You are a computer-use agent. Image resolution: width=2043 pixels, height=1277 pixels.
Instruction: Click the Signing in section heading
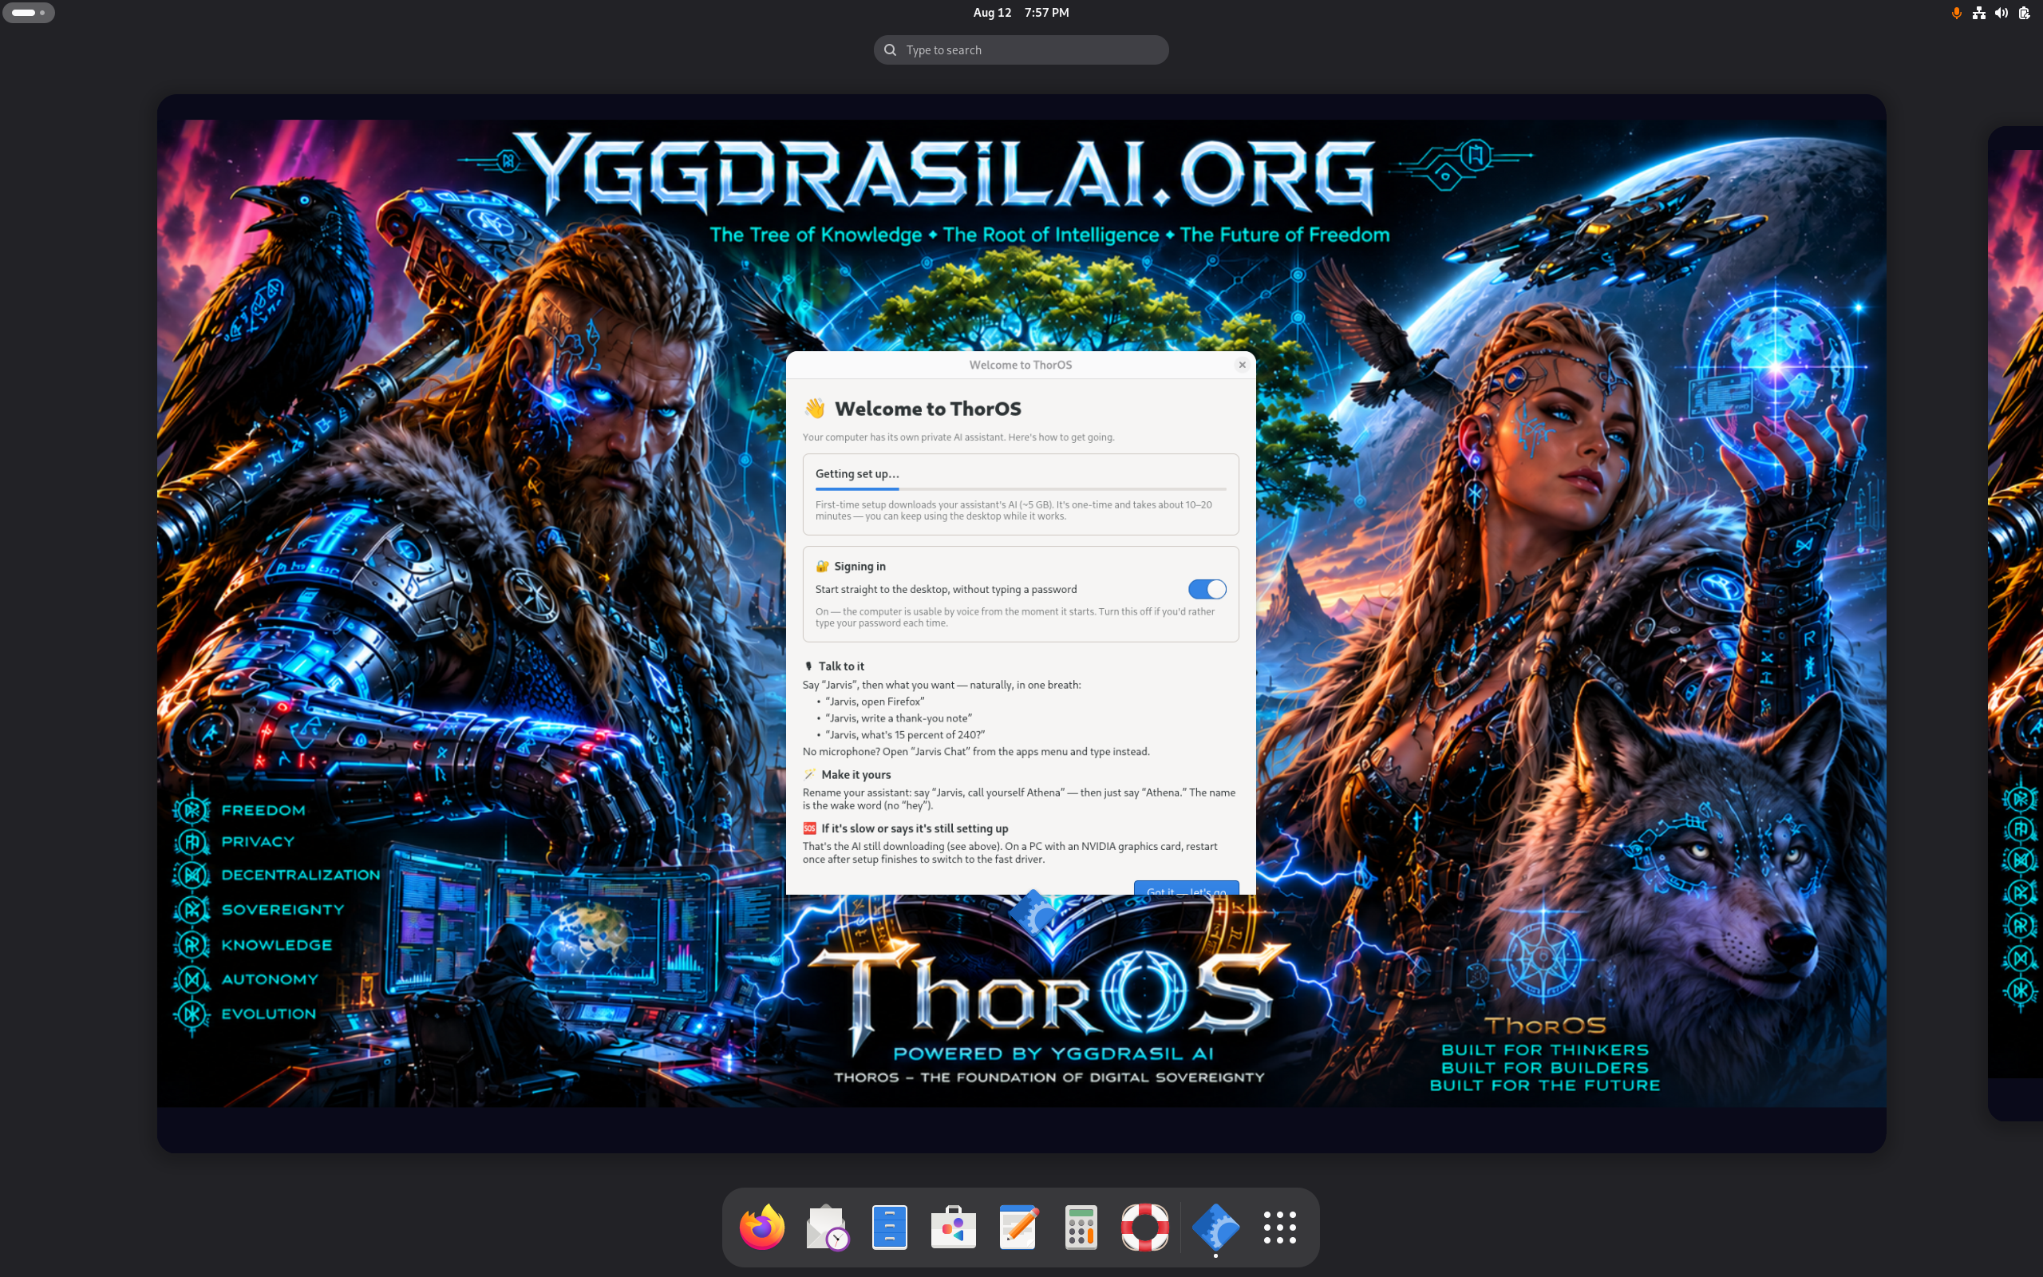click(859, 567)
